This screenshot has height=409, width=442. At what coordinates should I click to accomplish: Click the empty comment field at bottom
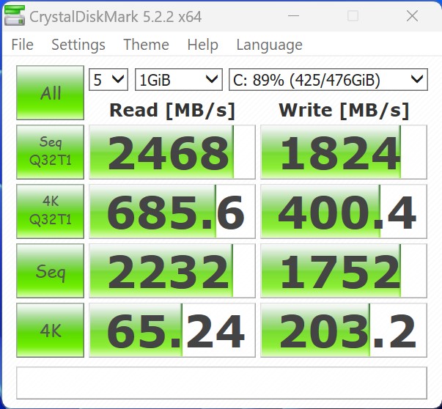click(x=221, y=383)
